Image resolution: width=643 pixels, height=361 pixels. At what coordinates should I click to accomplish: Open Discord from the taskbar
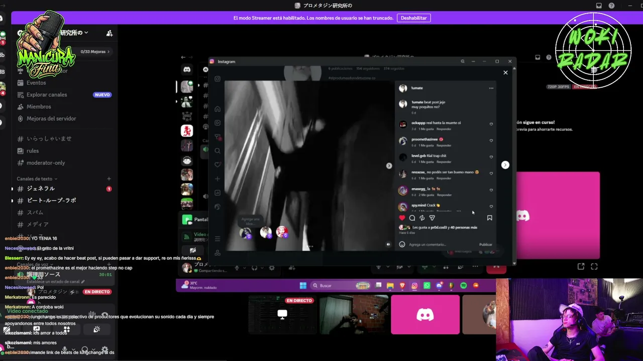439,286
